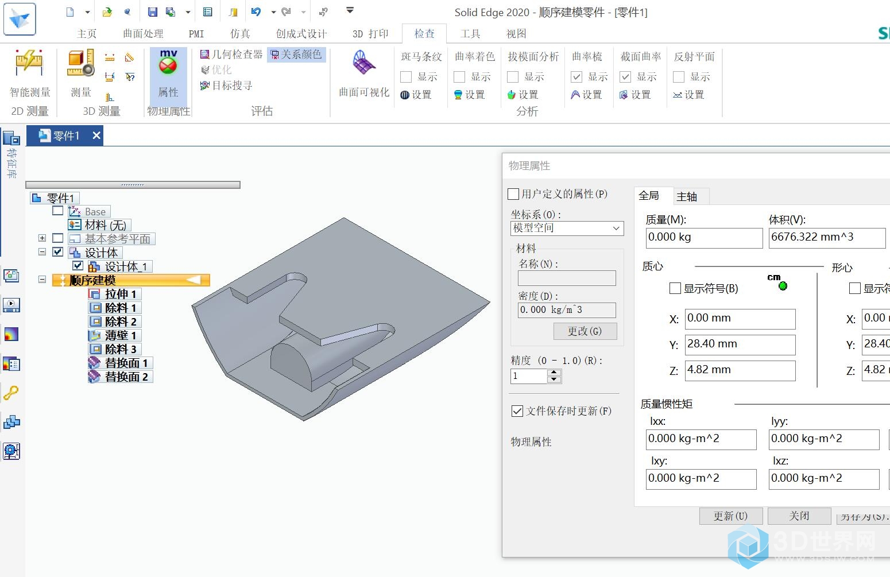Uncheck 曲率梳 显示 checkbox
Viewport: 890px width, 577px height.
click(x=576, y=77)
